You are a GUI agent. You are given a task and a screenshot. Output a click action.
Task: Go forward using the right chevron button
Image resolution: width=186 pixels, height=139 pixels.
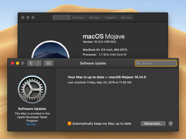point(38,63)
